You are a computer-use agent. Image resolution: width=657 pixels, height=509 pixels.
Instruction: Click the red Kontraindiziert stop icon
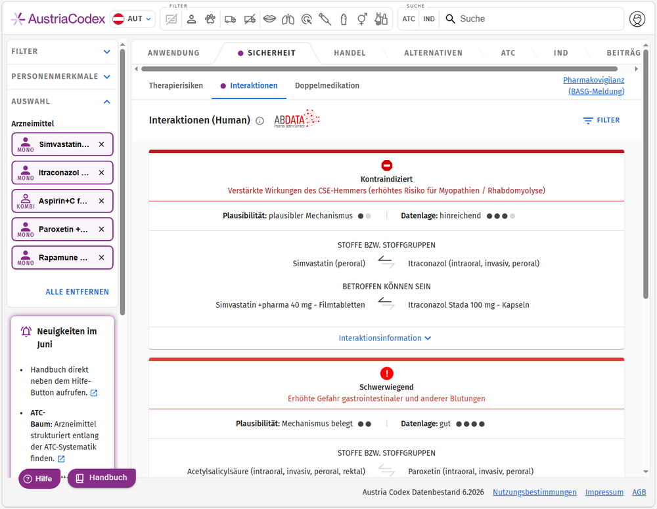pyautogui.click(x=387, y=166)
